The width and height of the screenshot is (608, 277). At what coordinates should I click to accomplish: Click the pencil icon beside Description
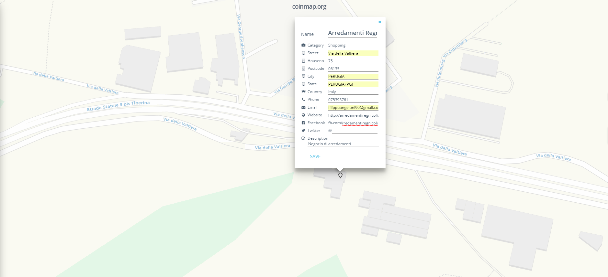coord(303,138)
